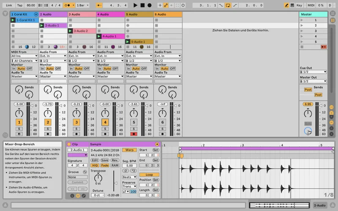
Task: Click the clip Groove hot-swap icon
Action: pos(85,172)
